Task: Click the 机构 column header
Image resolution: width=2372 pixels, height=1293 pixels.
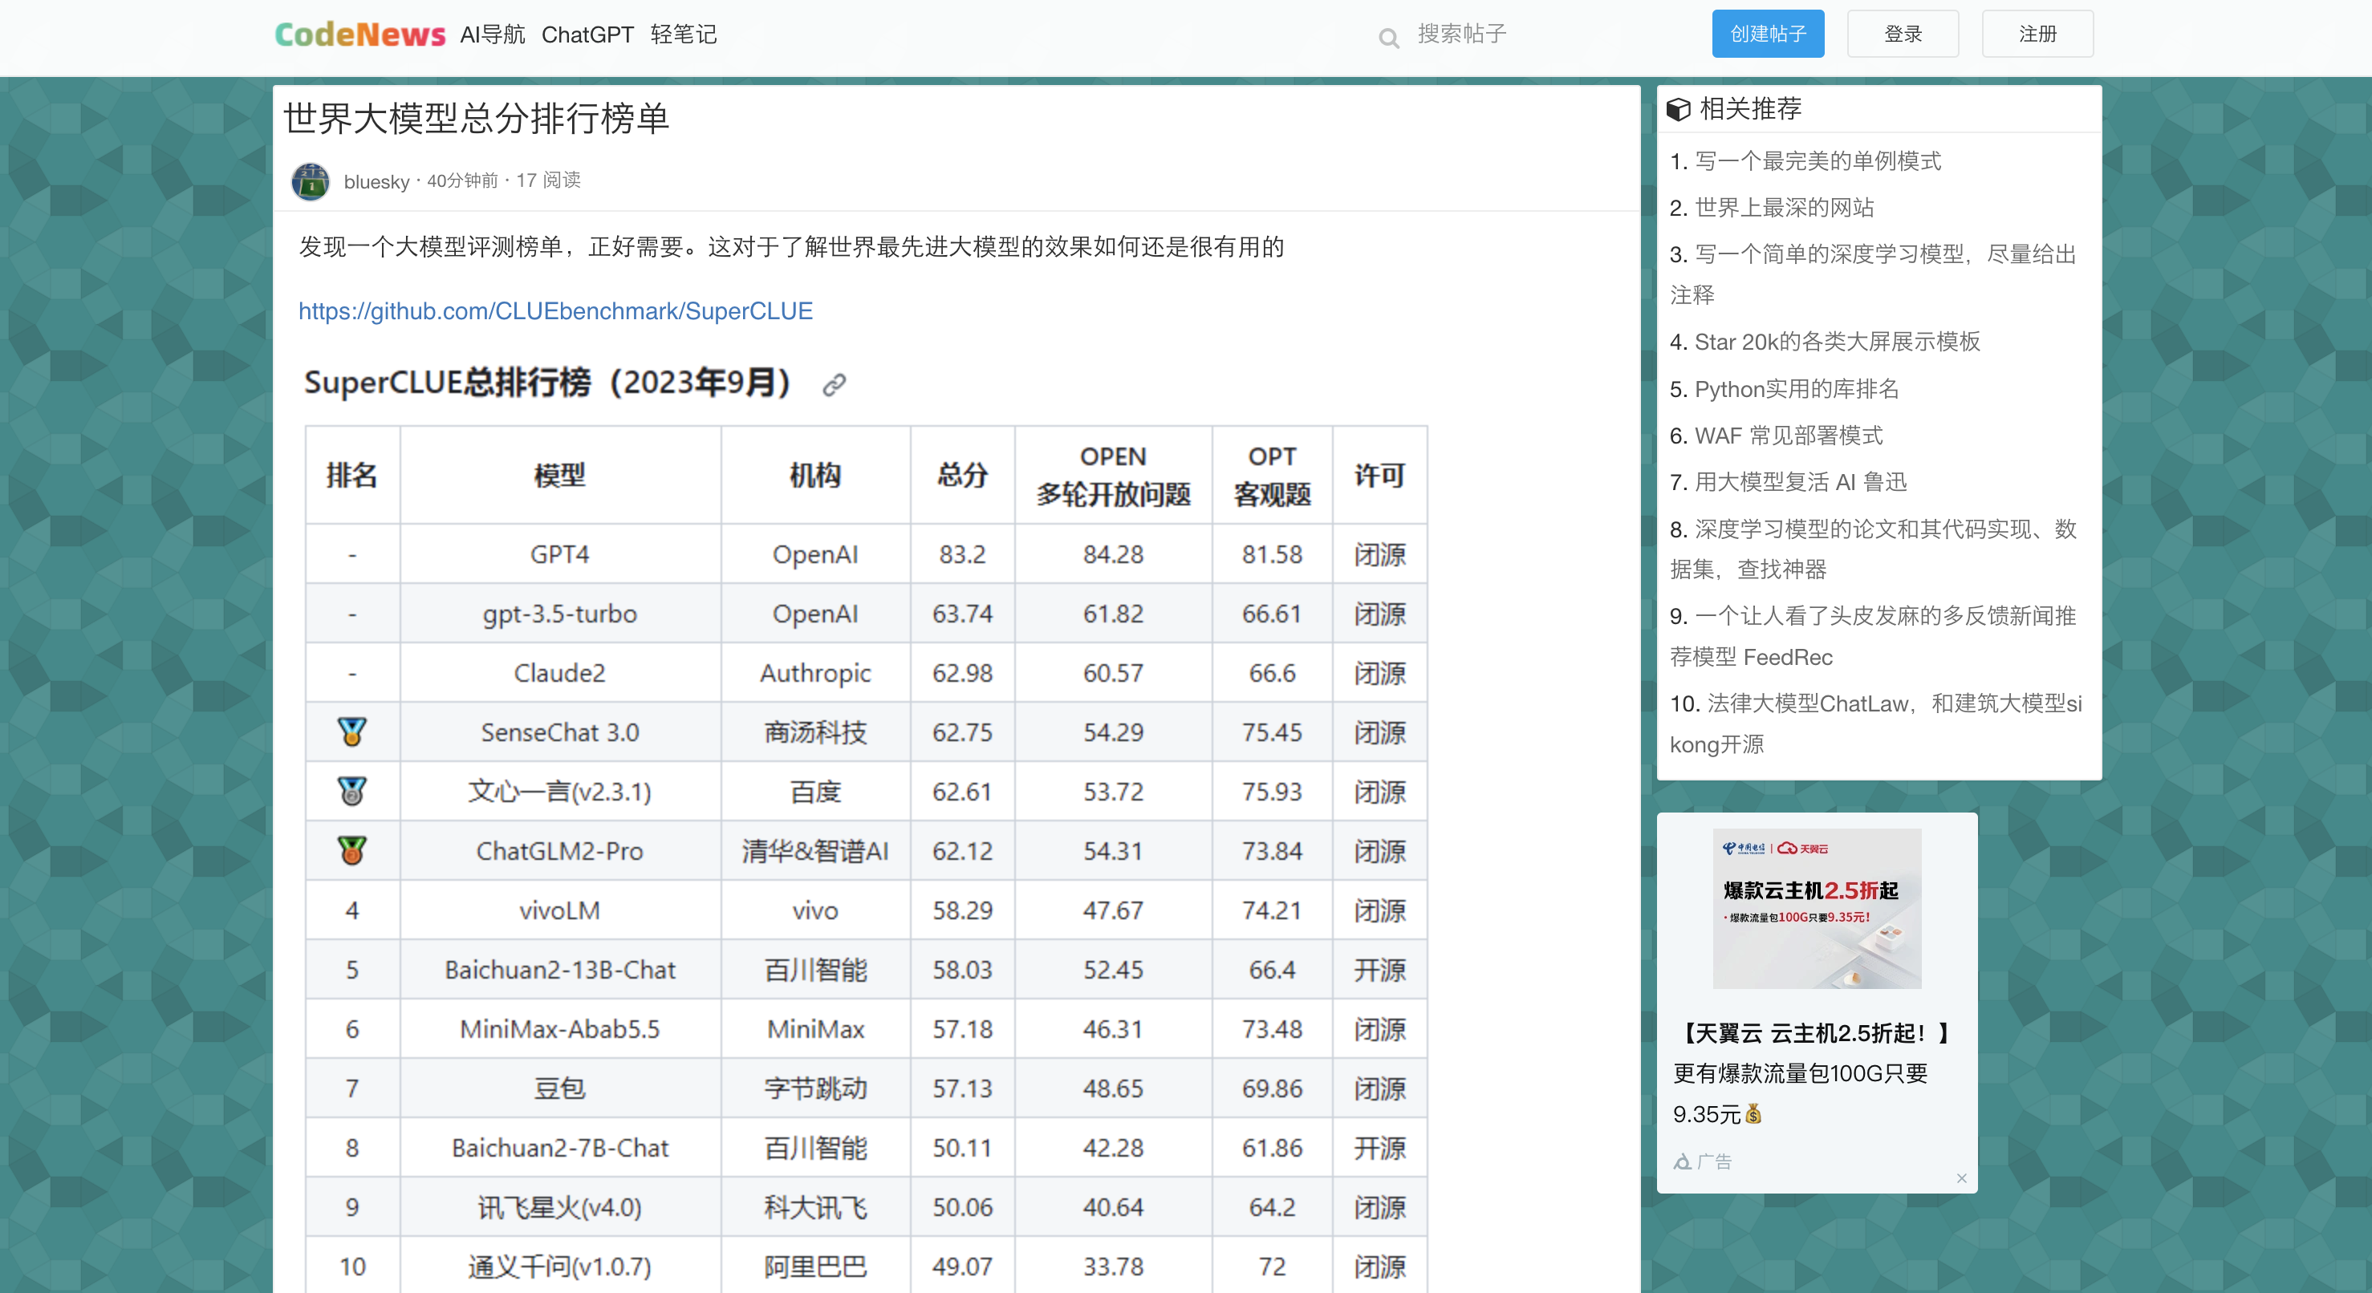Action: [x=815, y=476]
